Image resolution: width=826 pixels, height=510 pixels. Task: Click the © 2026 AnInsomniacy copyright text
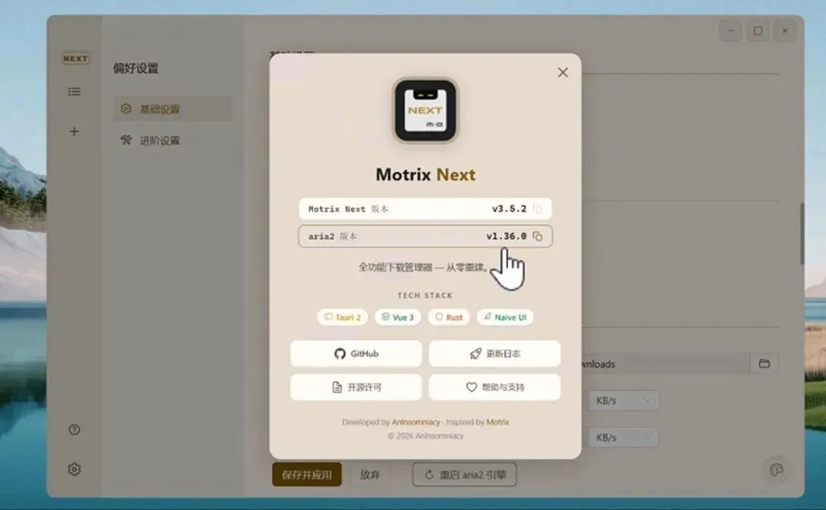pyautogui.click(x=426, y=436)
